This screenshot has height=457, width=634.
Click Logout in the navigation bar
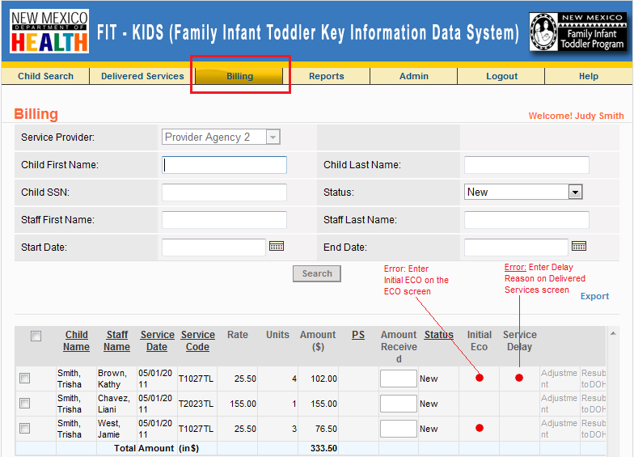tap(501, 76)
